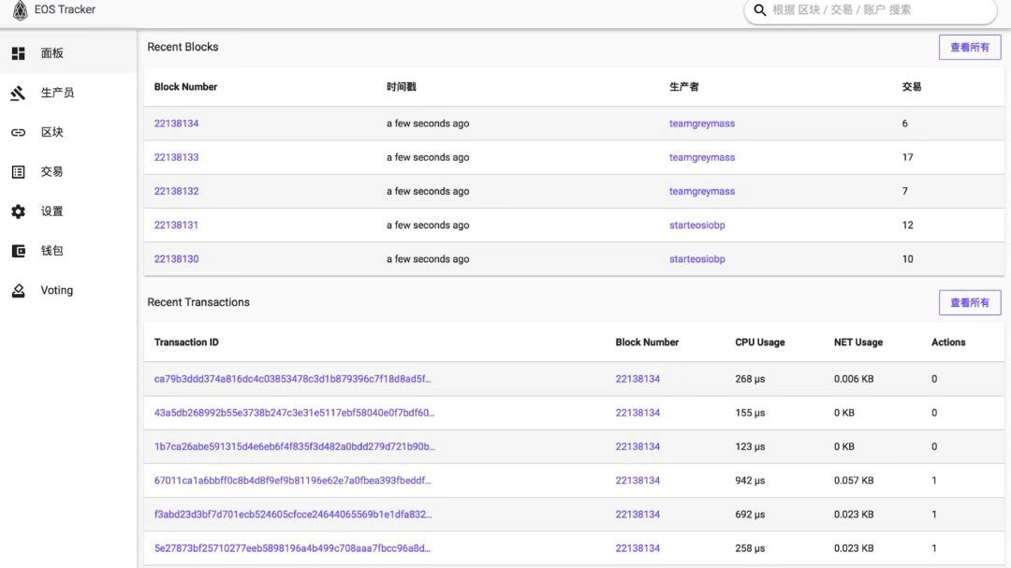Click the 942 µs CPU usage value
This screenshot has width=1011, height=568.
750,480
